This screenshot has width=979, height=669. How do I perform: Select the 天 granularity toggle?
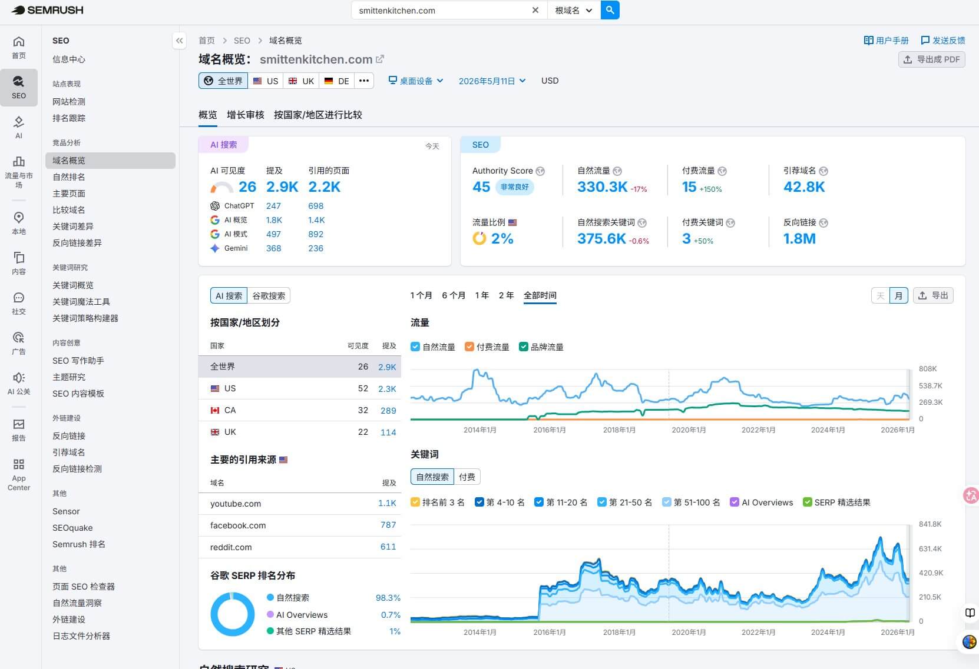(880, 295)
